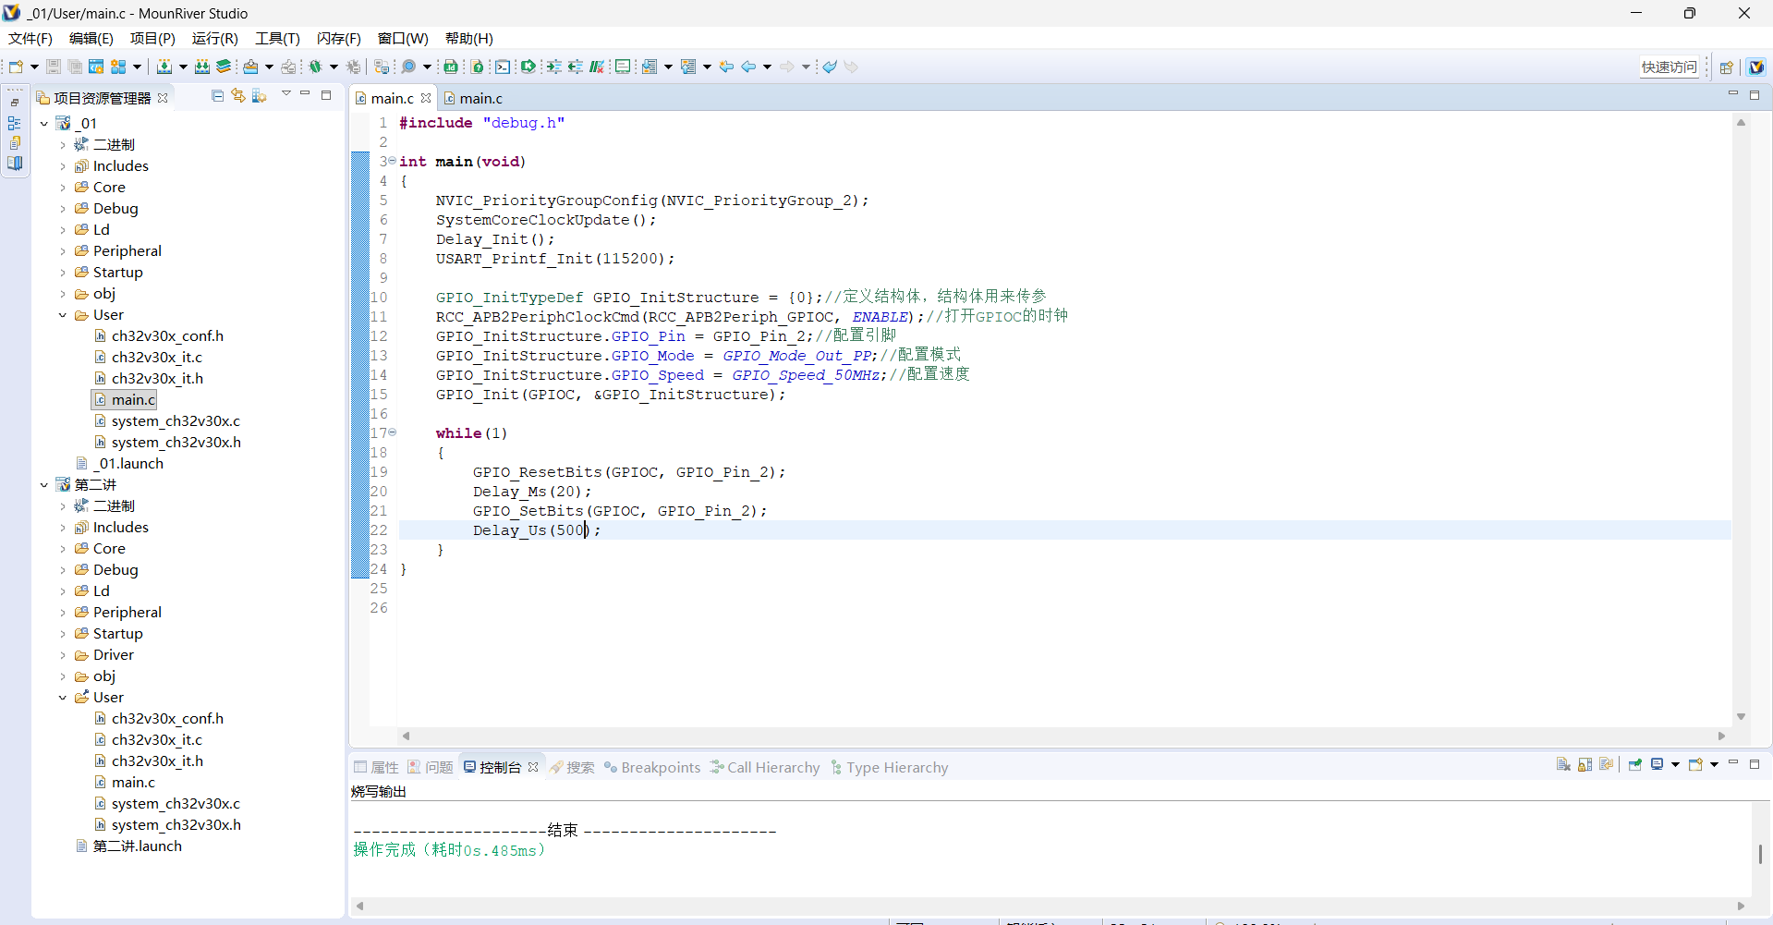Click the search magnifier toolbar icon
Viewport: 1773px width, 925px height.
[x=408, y=67]
